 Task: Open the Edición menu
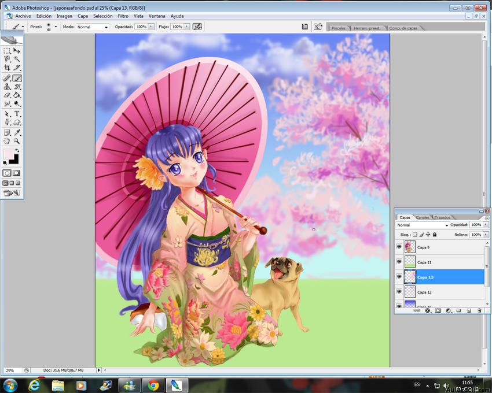pyautogui.click(x=44, y=16)
